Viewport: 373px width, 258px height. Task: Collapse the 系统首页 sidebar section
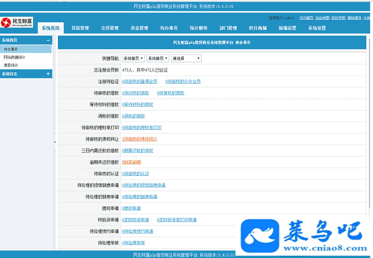point(48,41)
